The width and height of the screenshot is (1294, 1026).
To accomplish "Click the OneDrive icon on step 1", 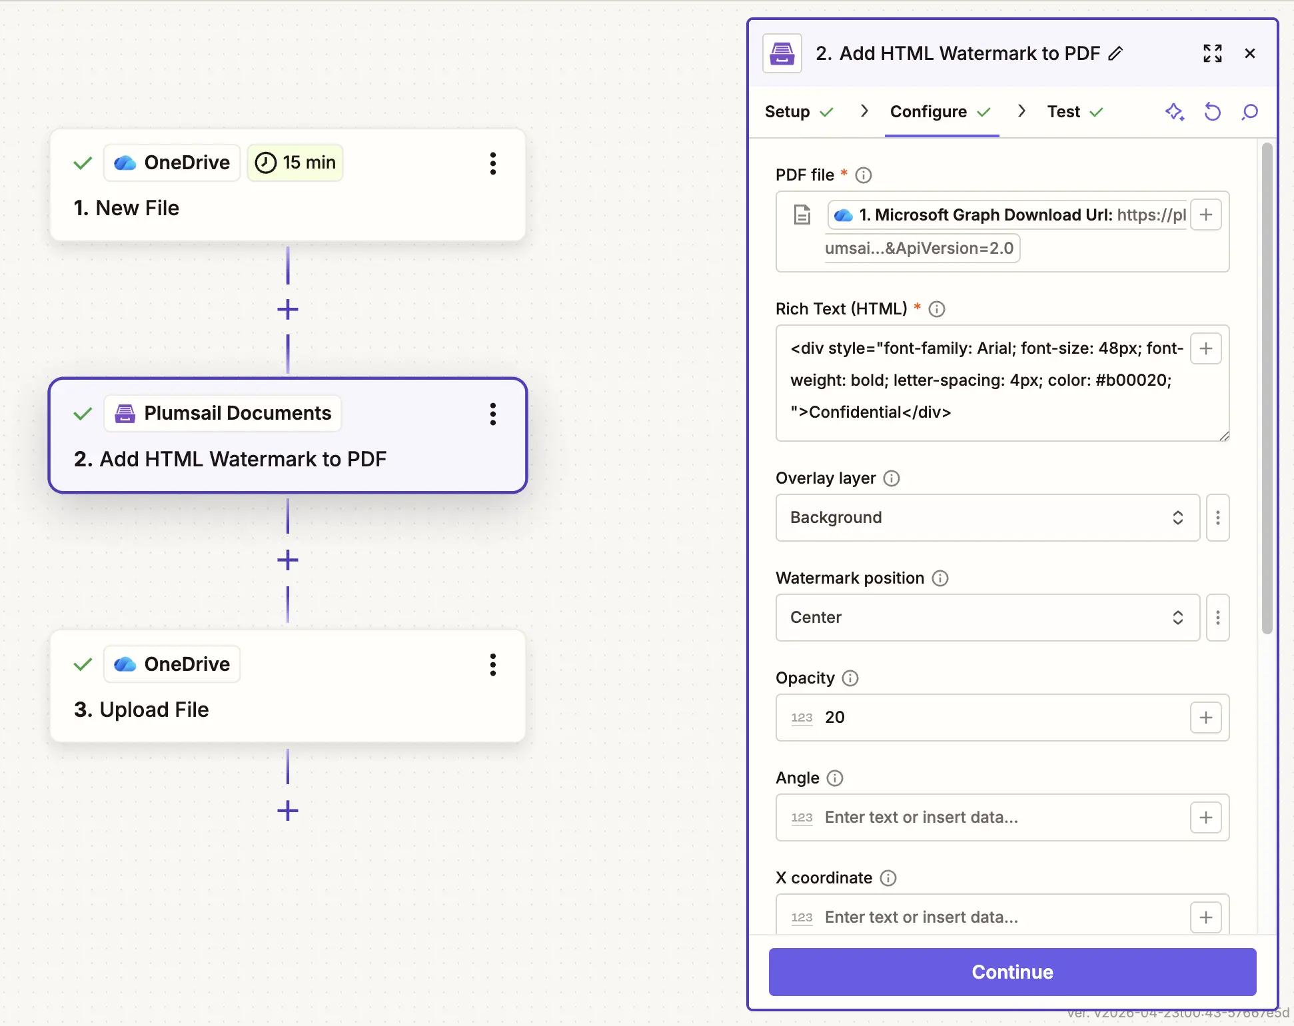I will [125, 163].
